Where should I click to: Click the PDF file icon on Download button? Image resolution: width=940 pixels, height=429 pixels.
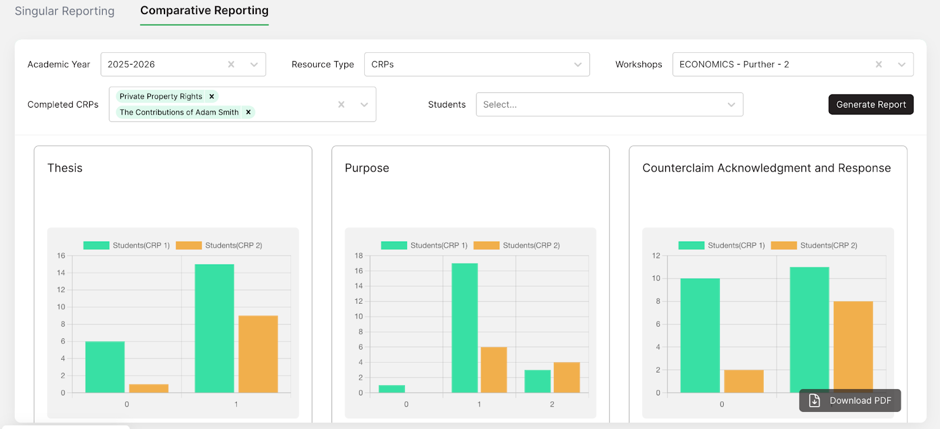click(x=814, y=401)
